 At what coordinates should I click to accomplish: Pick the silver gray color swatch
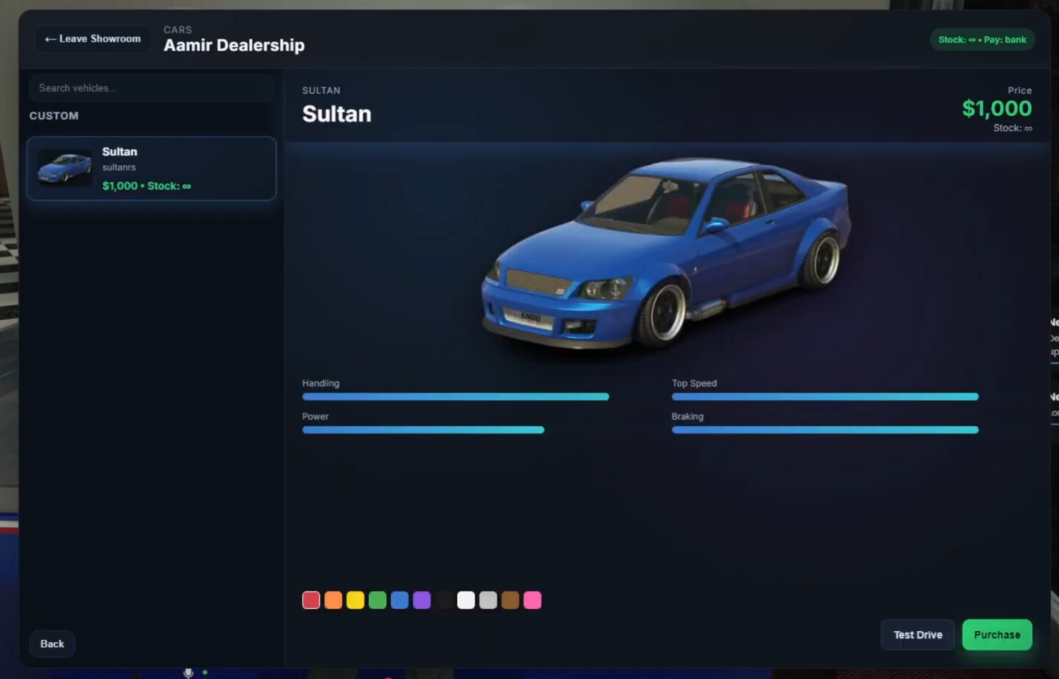(x=488, y=600)
